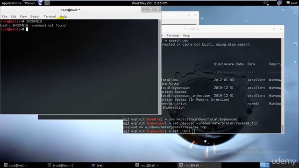Launch terminal from top panel icon

pyautogui.click(x=47, y=3)
